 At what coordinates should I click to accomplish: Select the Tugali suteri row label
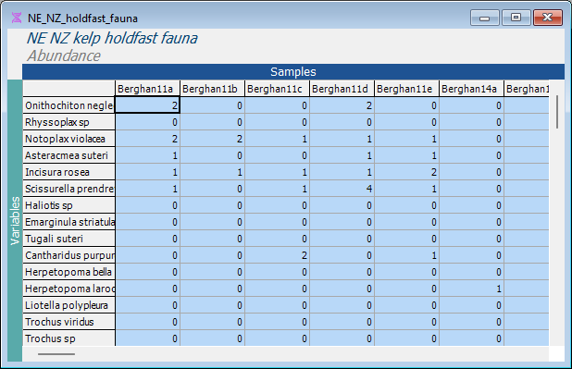pyautogui.click(x=68, y=239)
